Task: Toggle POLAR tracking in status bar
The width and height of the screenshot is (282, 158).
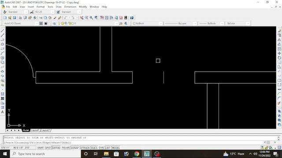Action: [x=66, y=148]
